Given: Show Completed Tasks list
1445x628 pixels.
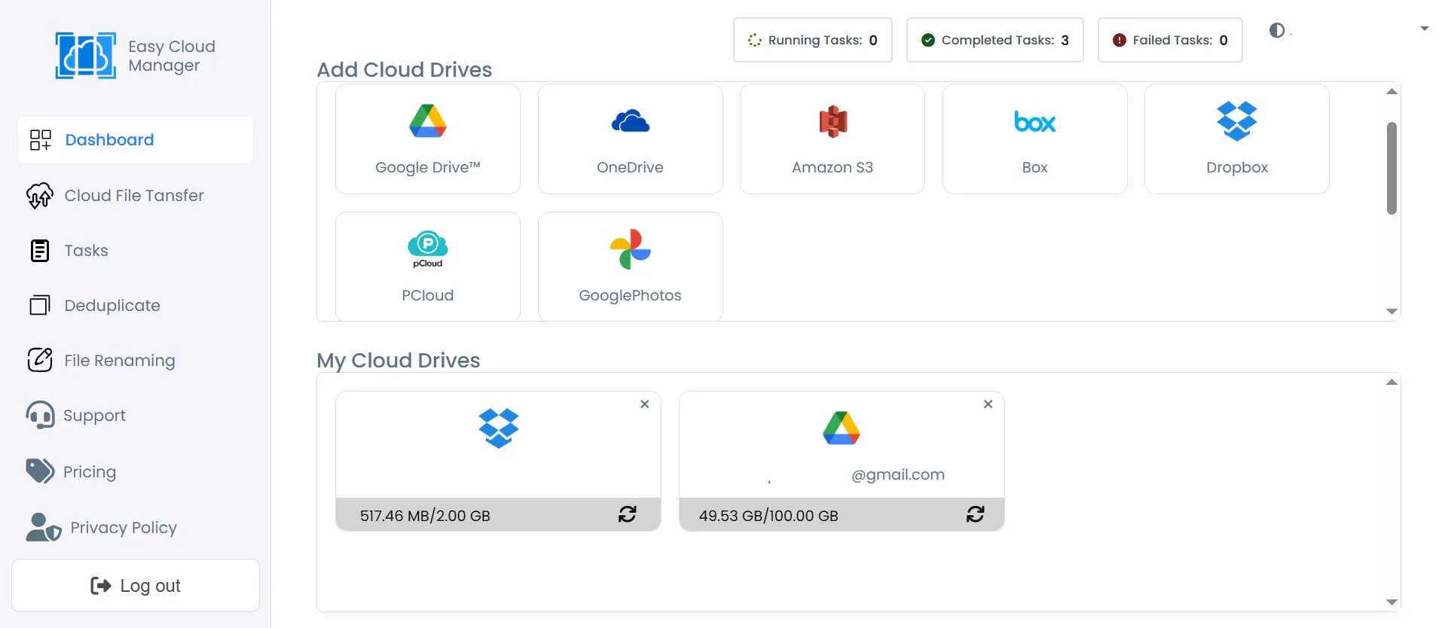Looking at the screenshot, I should (x=995, y=40).
